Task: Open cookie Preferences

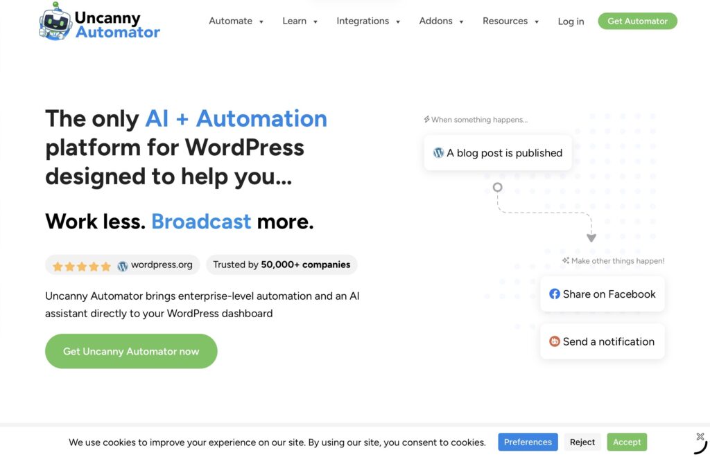Action: pos(528,442)
